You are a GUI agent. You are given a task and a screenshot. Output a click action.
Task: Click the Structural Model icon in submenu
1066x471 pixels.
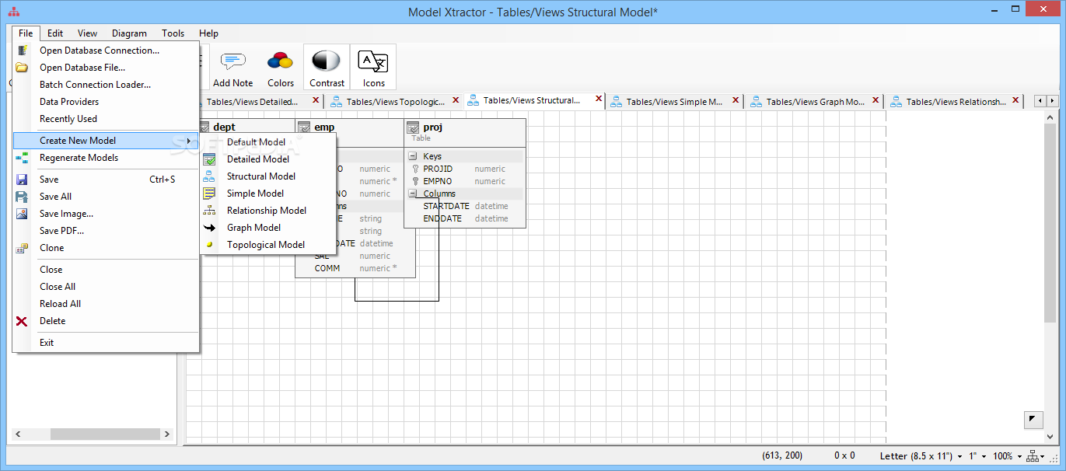coord(209,176)
